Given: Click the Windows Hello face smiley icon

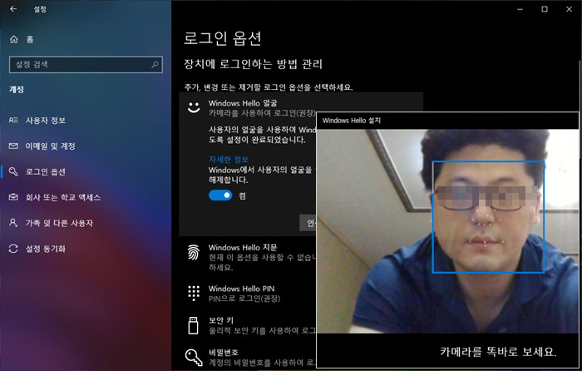Looking at the screenshot, I should [194, 107].
